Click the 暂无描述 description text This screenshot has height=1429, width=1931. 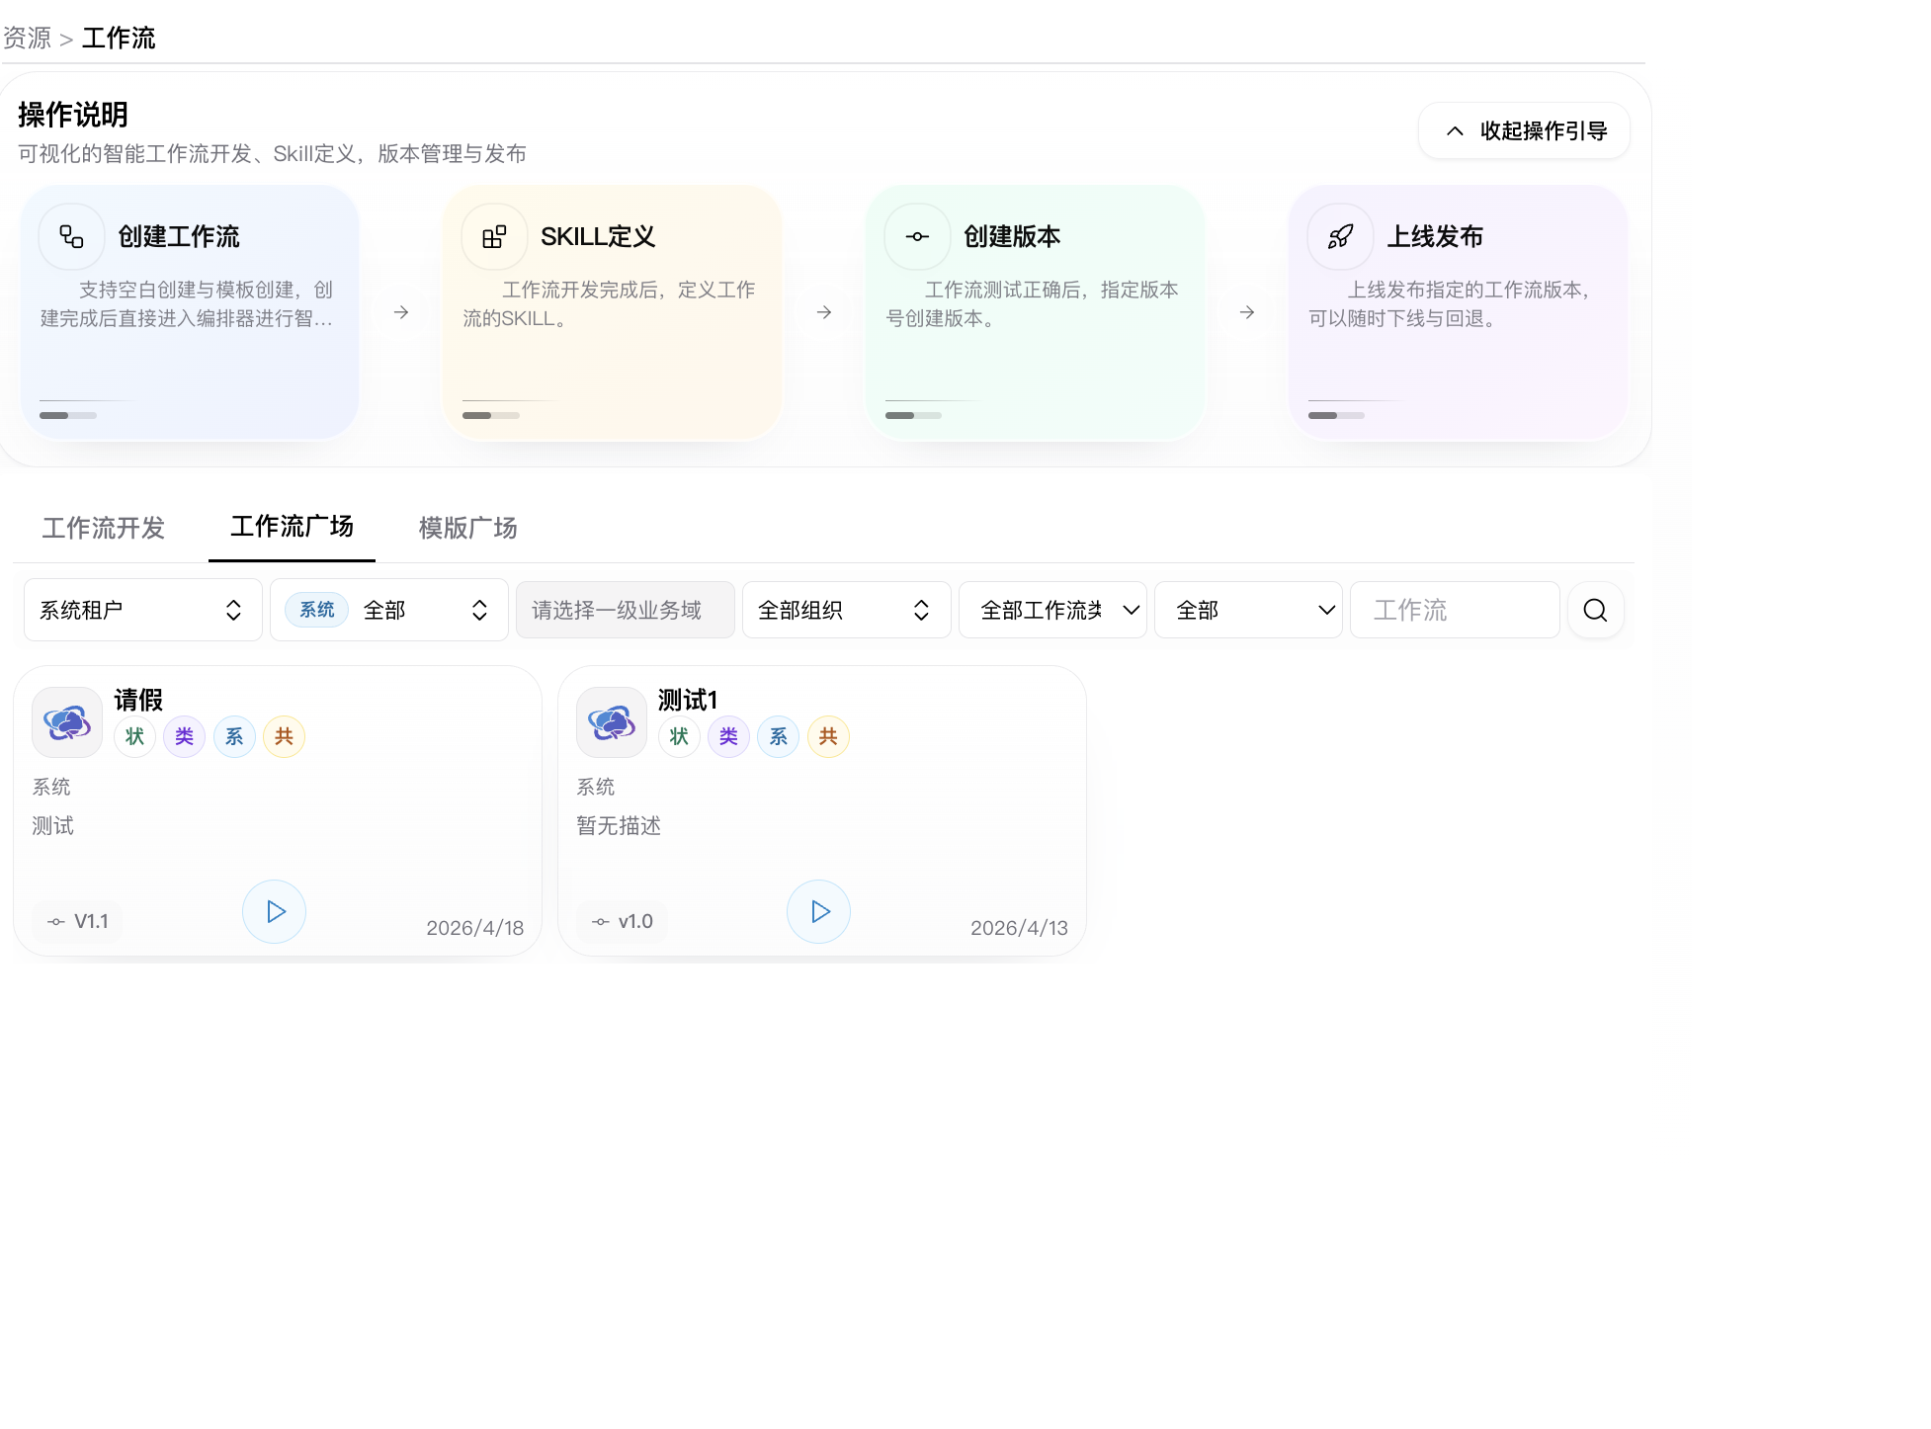(x=619, y=825)
